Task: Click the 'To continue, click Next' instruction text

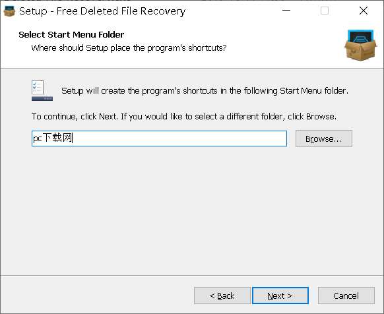Action: [184, 116]
